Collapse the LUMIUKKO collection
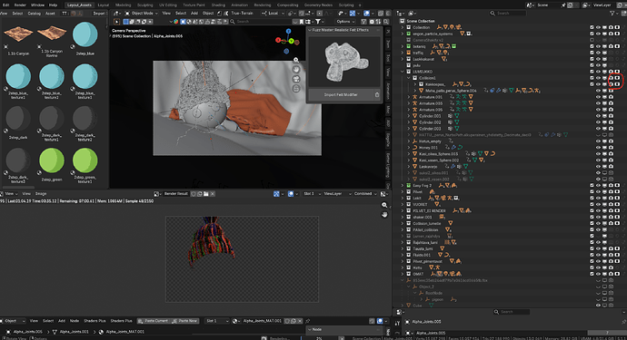Viewport: 627px width, 340px height. tap(403, 72)
